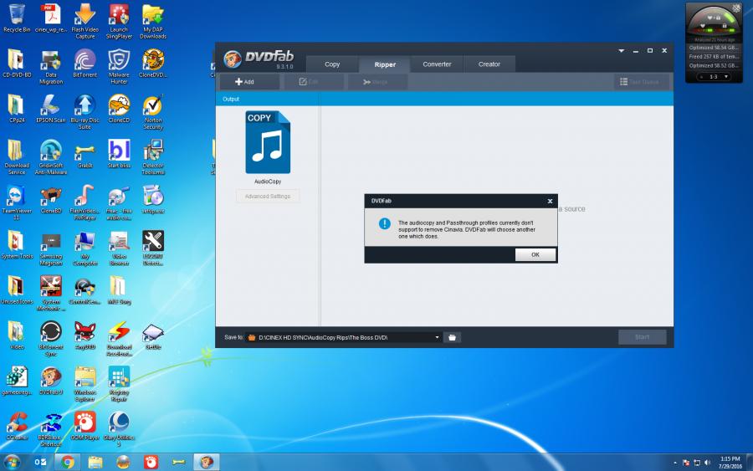Click the AudioCopy profile icon
This screenshot has height=471, width=753.
(268, 142)
